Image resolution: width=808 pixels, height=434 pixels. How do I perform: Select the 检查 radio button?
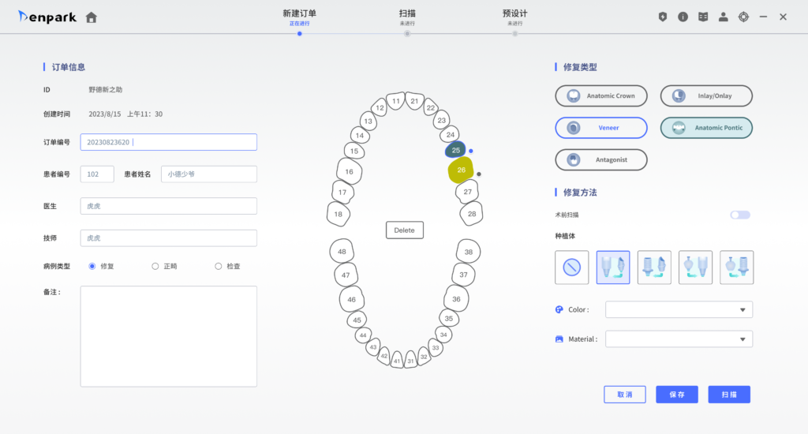pos(219,267)
